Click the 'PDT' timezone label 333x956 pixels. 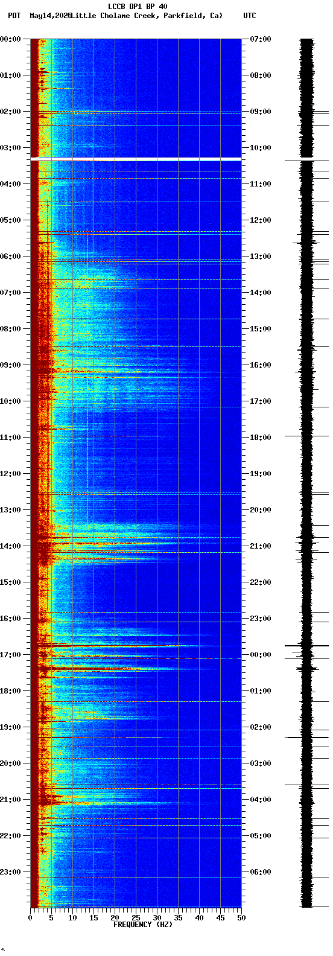[x=14, y=16]
